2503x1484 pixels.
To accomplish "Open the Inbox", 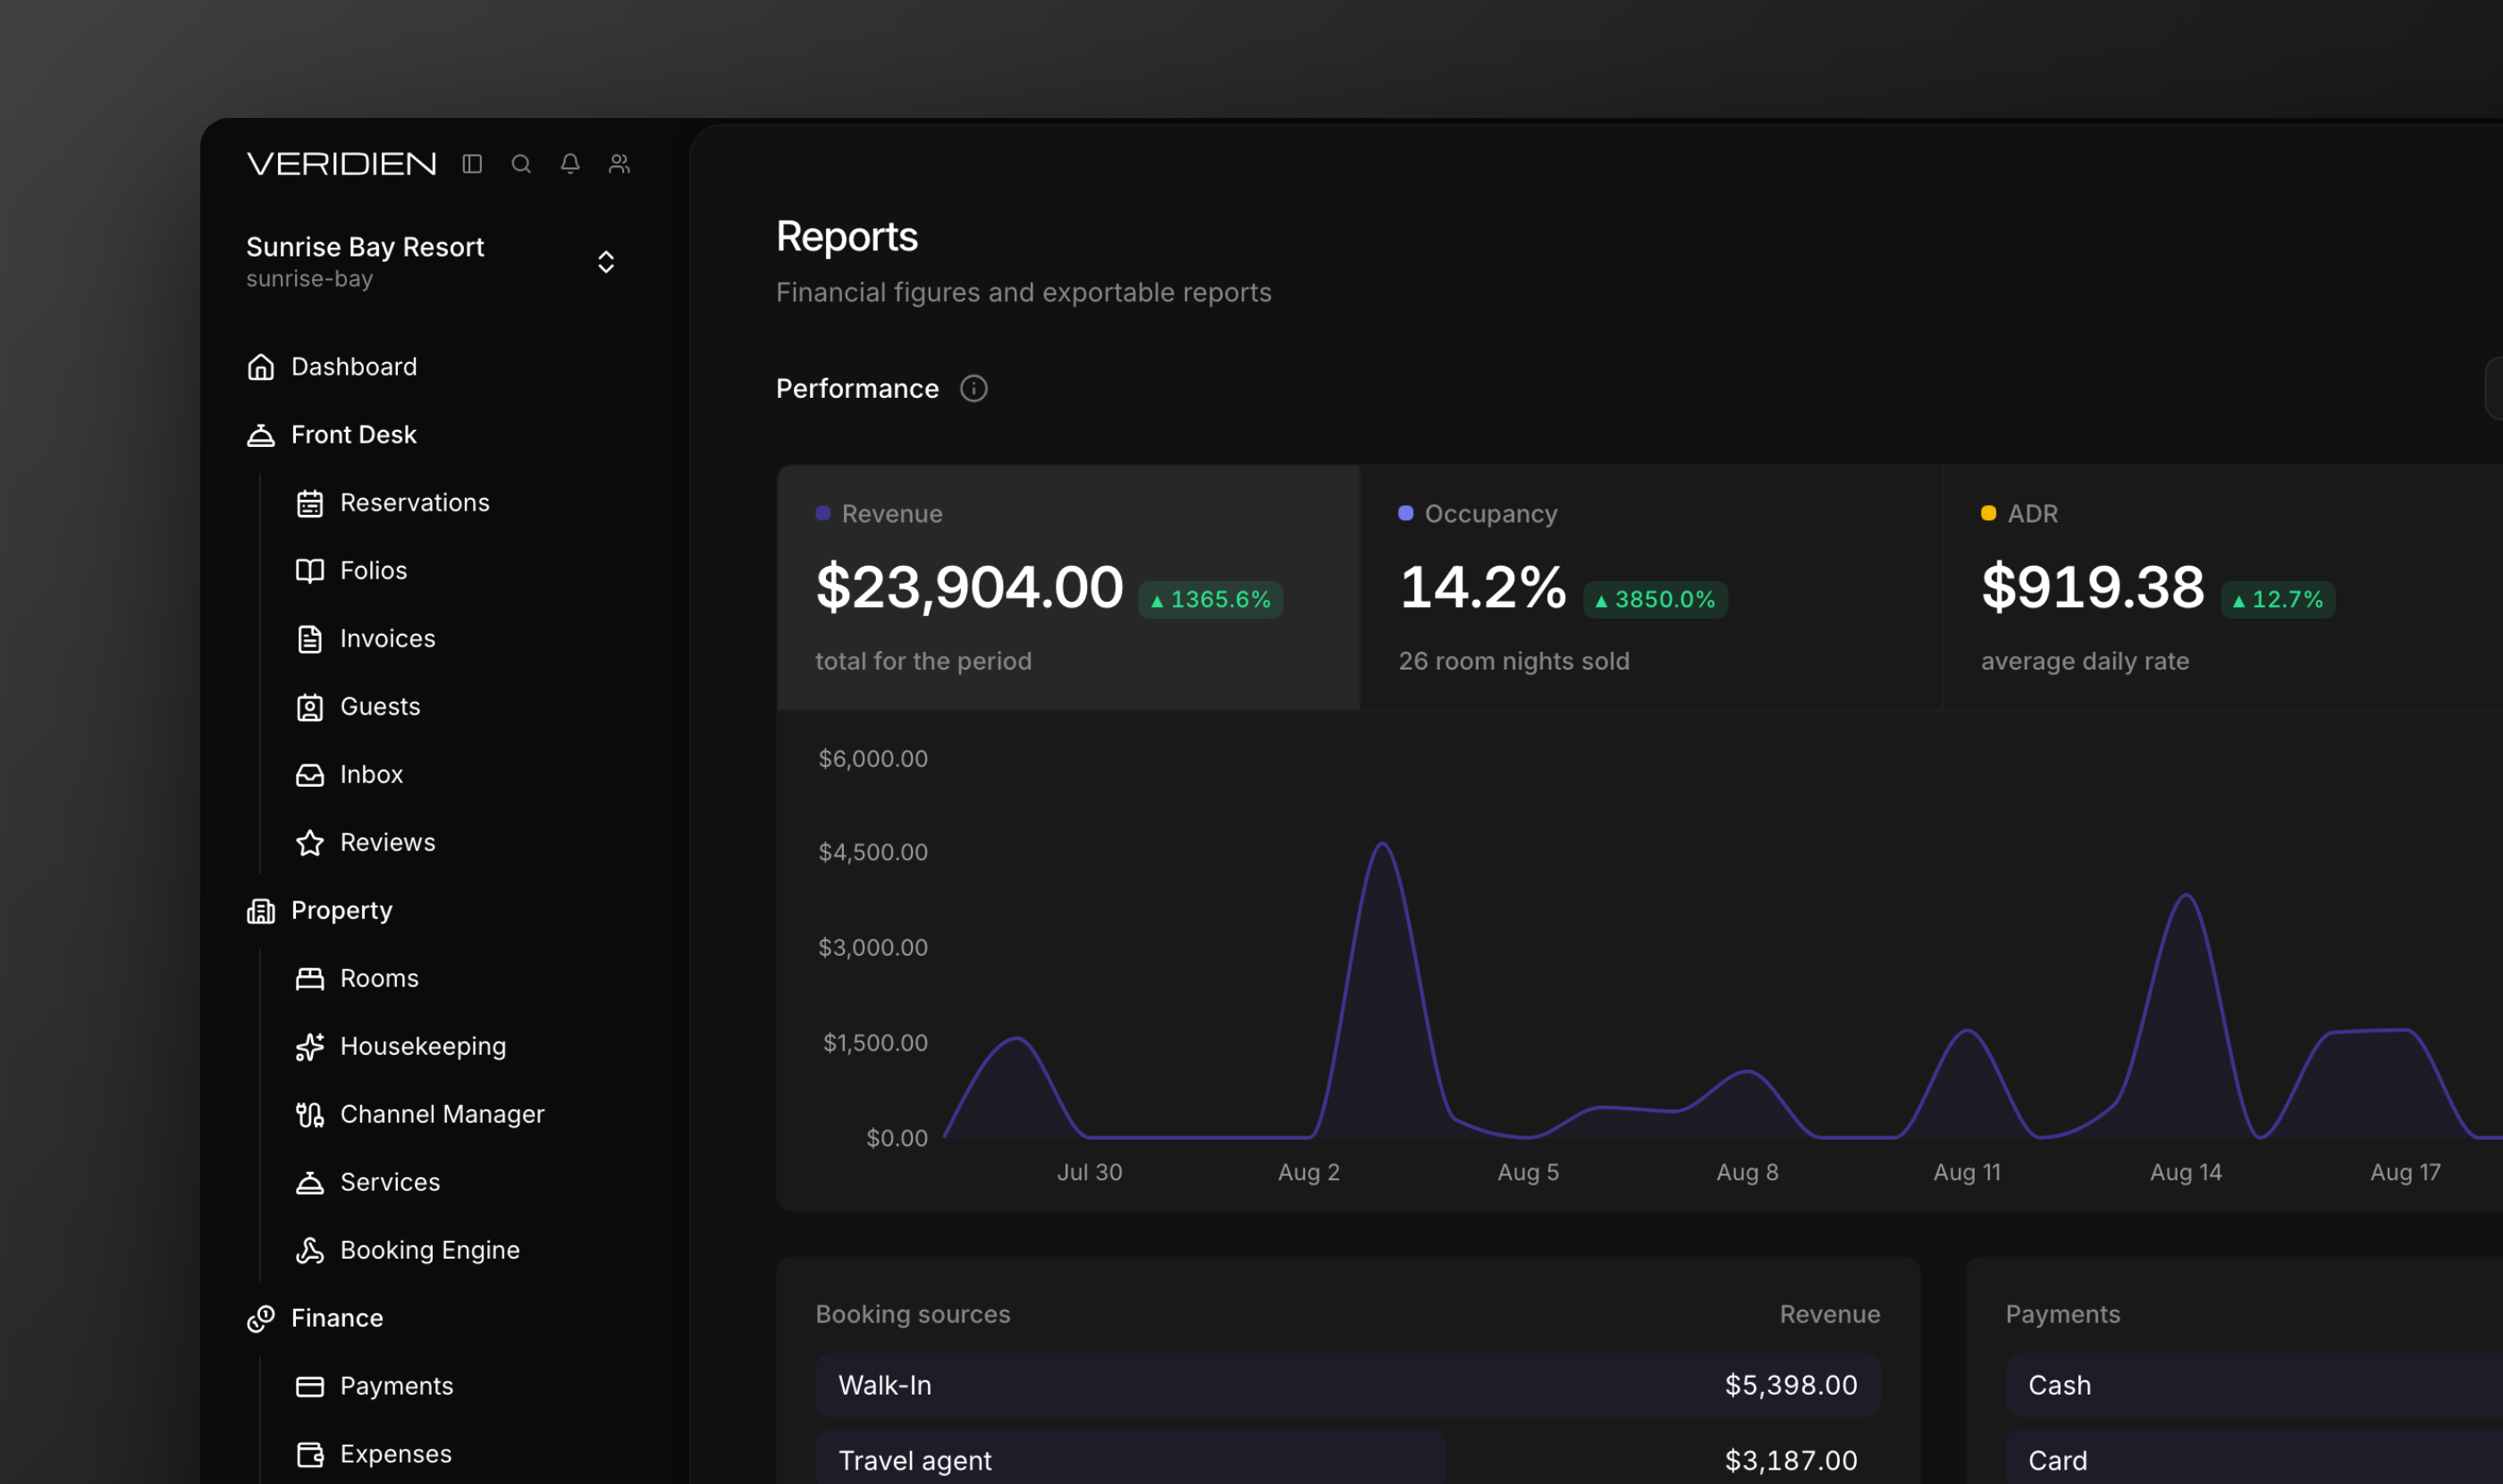I will (372, 775).
